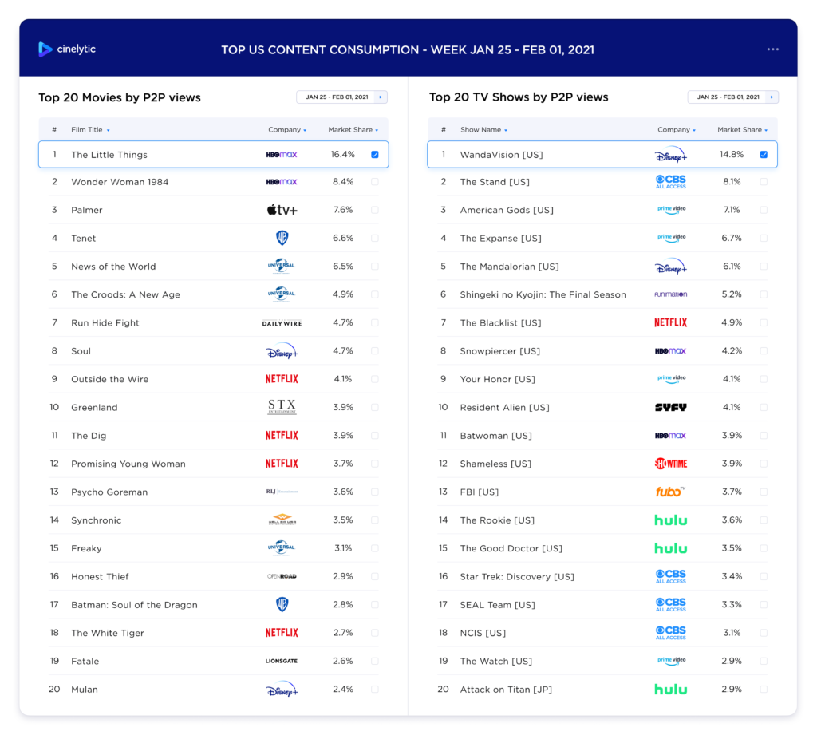Click Batwoman [US] show name
The width and height of the screenshot is (817, 735).
click(x=496, y=436)
